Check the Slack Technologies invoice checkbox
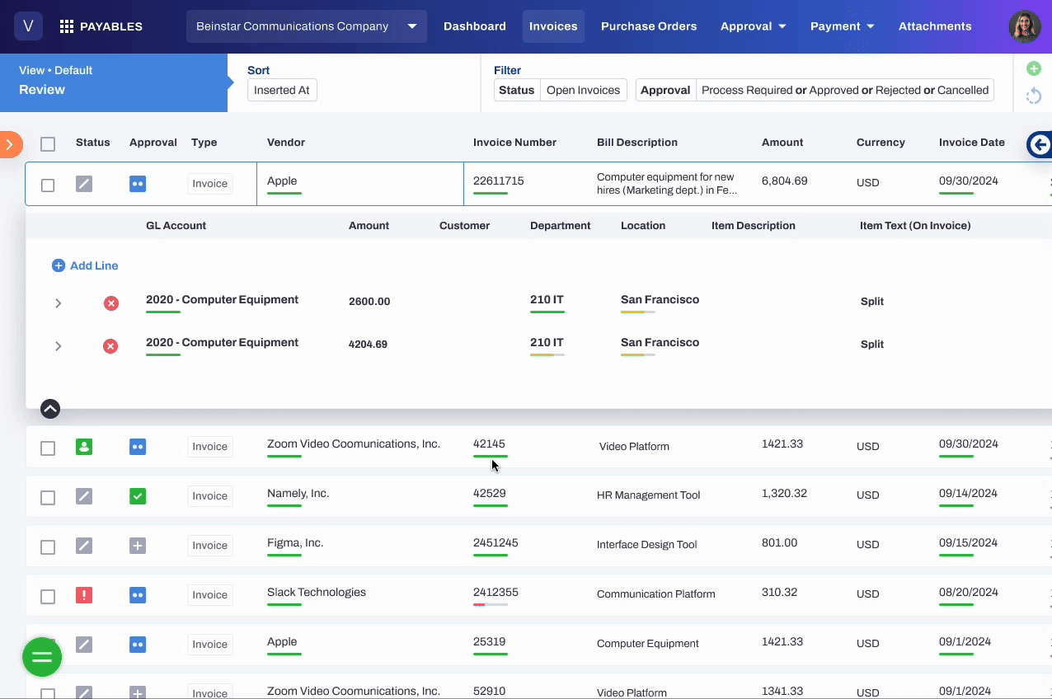This screenshot has height=699, width=1052. 48,597
